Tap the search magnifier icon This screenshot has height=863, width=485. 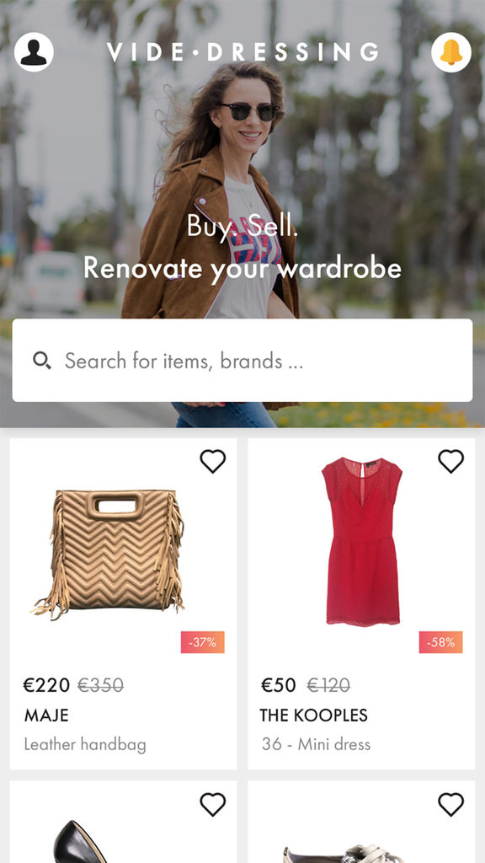coord(42,361)
